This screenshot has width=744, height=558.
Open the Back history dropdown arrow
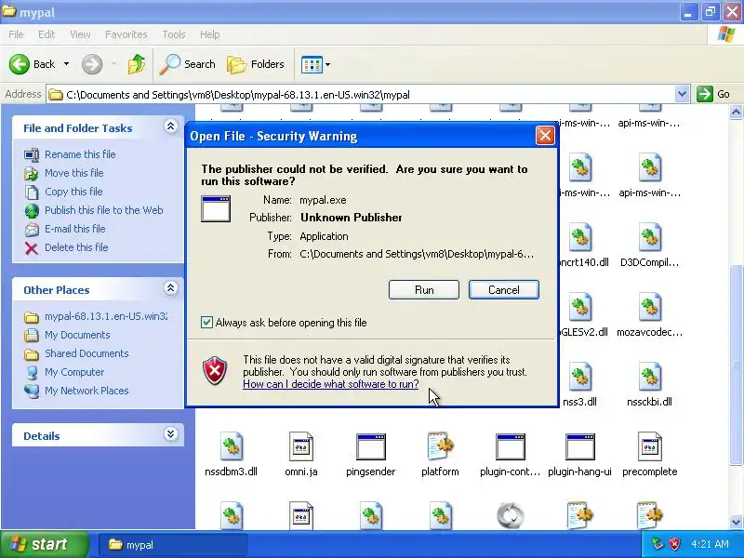pos(66,64)
